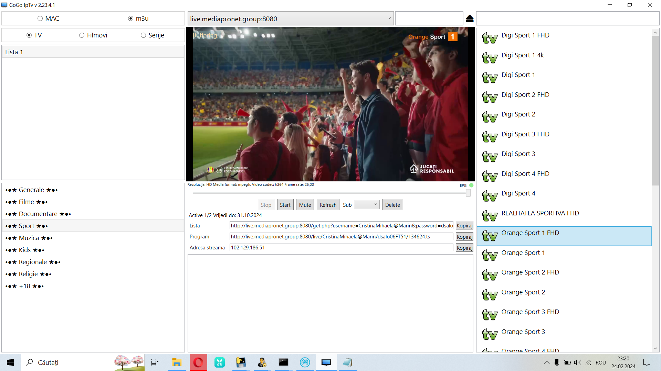This screenshot has height=371, width=661.
Task: Click the TV icon beside REALITATEA SPORTIVA FHD
Action: pyautogui.click(x=490, y=216)
